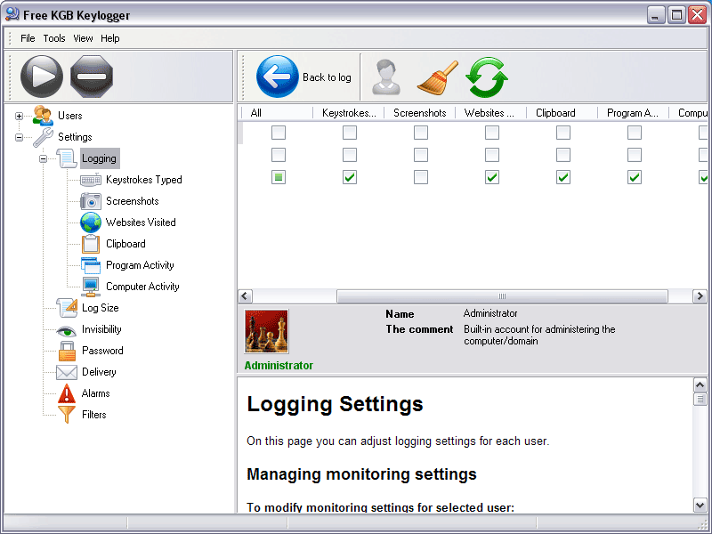The width and height of the screenshot is (712, 534).
Task: Click the red warning icon for Alarms
Action: (67, 393)
